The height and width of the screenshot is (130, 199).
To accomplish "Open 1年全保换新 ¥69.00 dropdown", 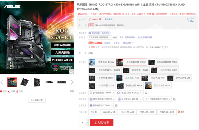I will click(x=102, y=93).
